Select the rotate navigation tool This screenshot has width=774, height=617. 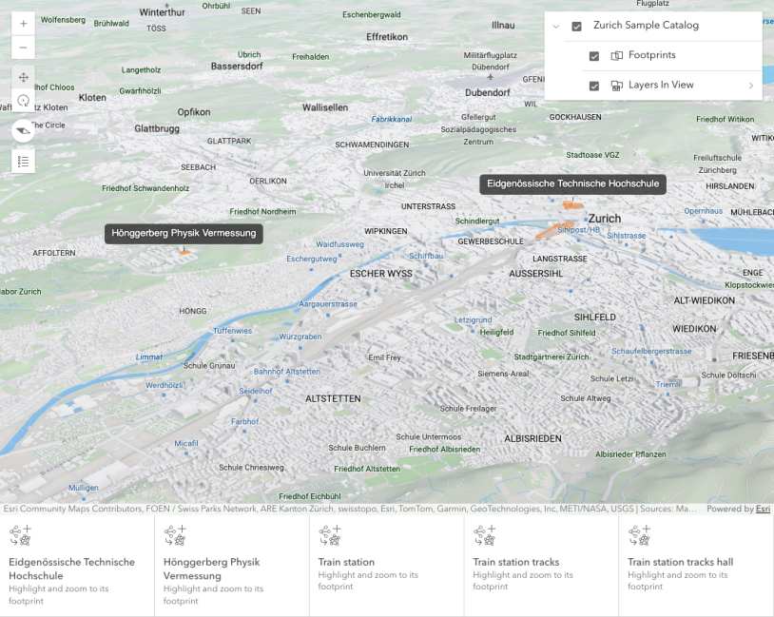click(x=23, y=101)
